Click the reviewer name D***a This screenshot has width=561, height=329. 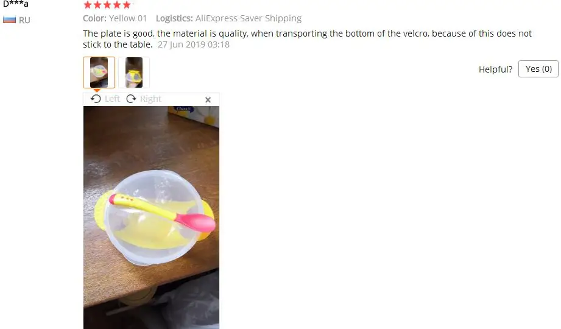16,4
